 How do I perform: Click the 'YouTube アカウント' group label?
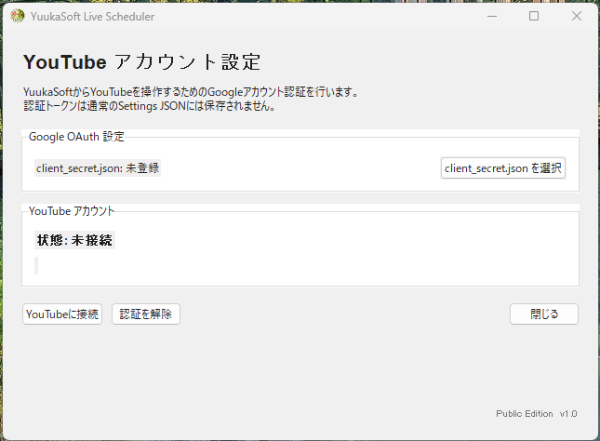click(x=72, y=211)
